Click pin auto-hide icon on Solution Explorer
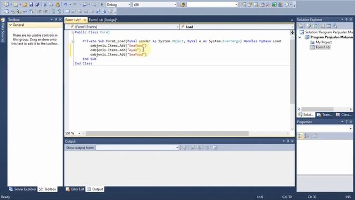The height and width of the screenshot is (200, 355). tap(346, 19)
